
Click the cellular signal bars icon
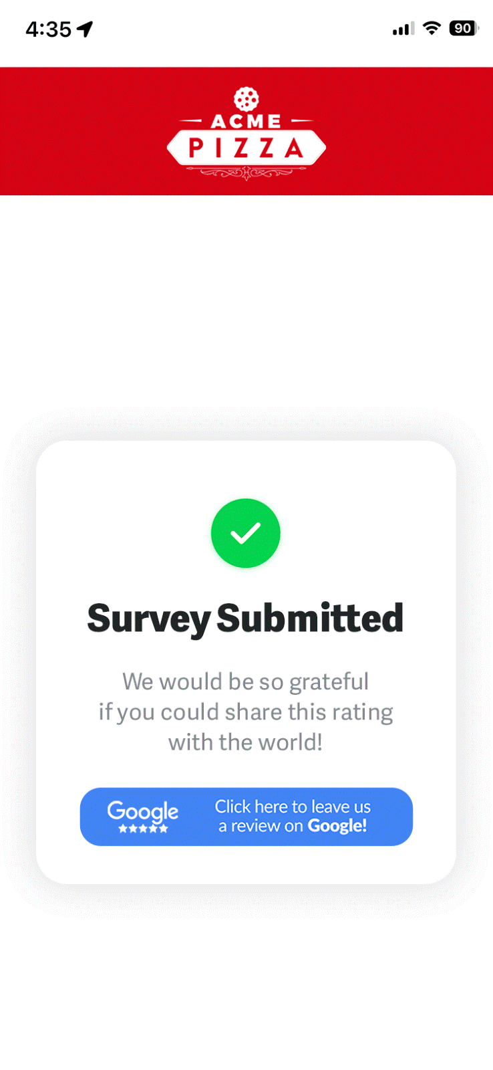[403, 29]
